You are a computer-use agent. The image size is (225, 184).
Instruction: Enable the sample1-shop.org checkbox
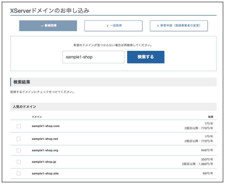pos(19,150)
